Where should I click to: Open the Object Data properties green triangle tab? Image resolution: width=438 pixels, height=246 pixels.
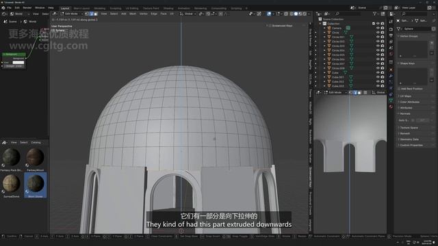pyautogui.click(x=391, y=100)
